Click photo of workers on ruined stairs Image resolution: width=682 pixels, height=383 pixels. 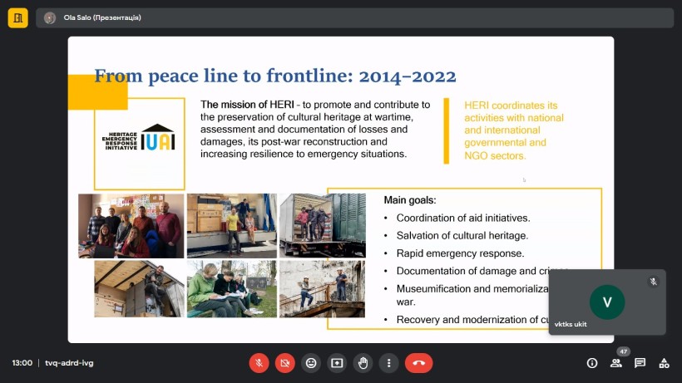(323, 289)
